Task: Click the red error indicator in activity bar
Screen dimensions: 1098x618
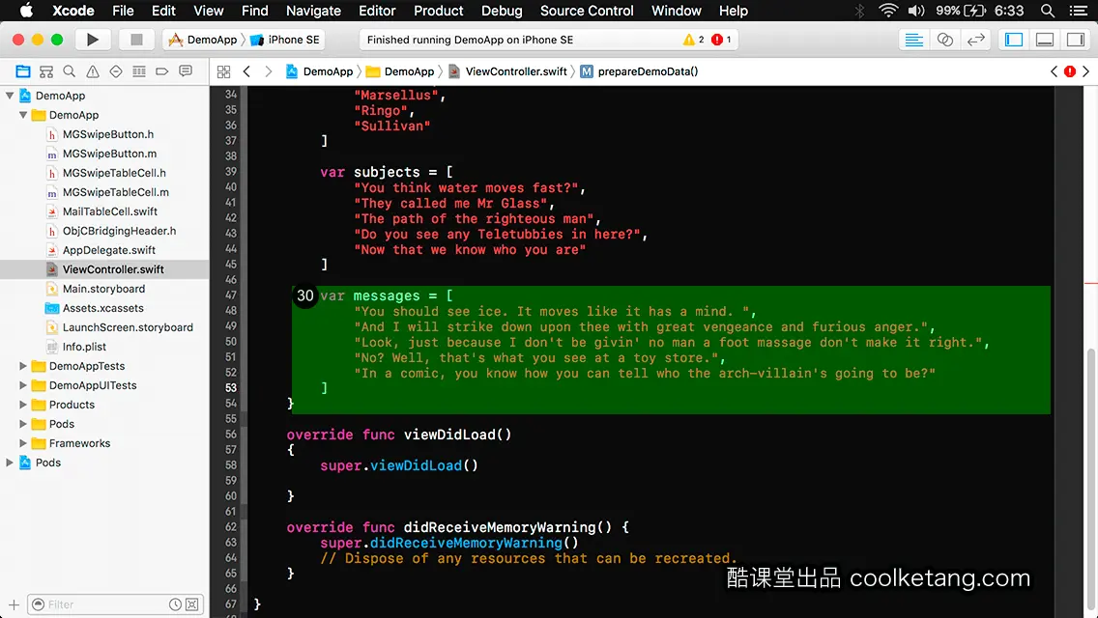Action: coord(721,40)
